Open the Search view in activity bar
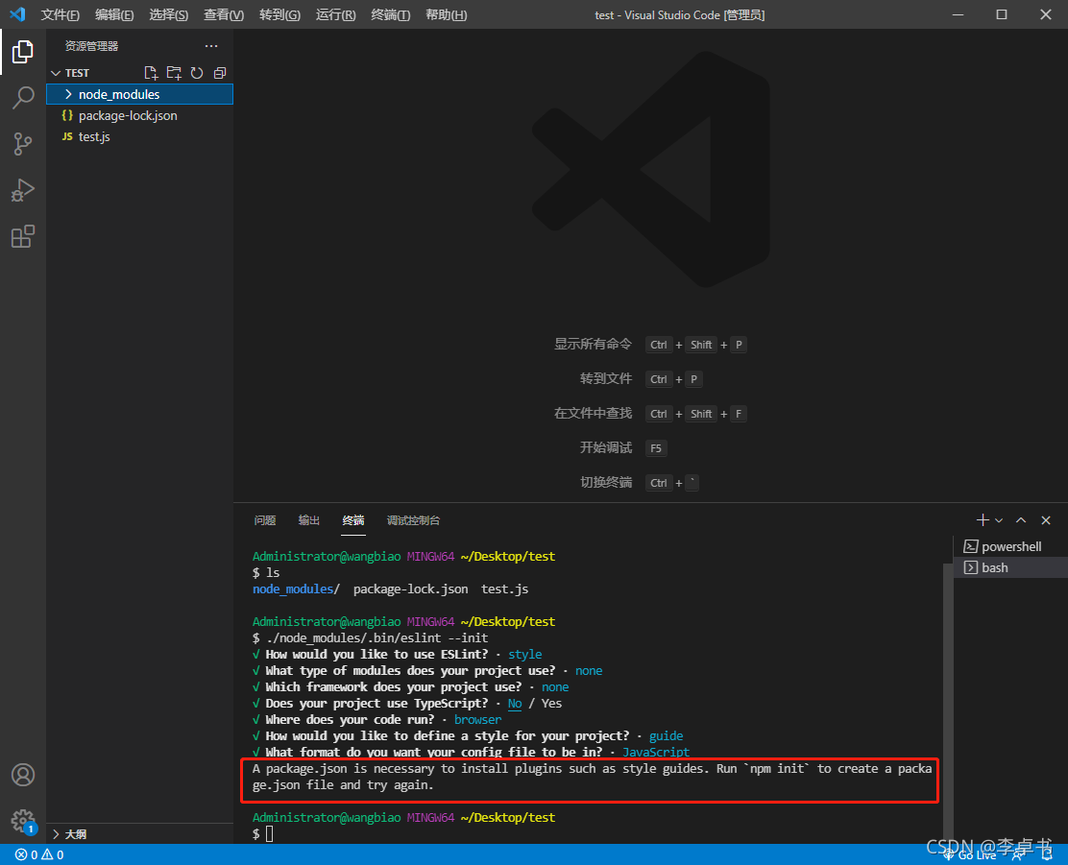Viewport: 1068px width, 865px height. coord(22,98)
